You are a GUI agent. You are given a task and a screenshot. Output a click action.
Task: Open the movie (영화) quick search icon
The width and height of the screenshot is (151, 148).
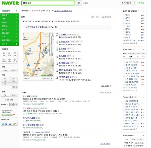(x=9, y=60)
